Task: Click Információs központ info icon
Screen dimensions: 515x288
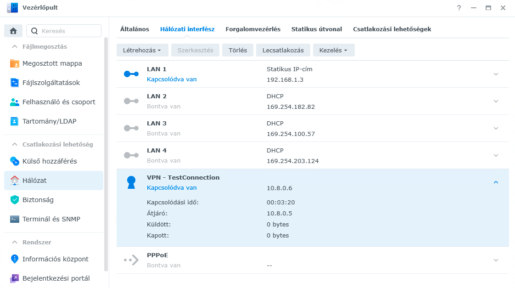Action: click(15, 259)
